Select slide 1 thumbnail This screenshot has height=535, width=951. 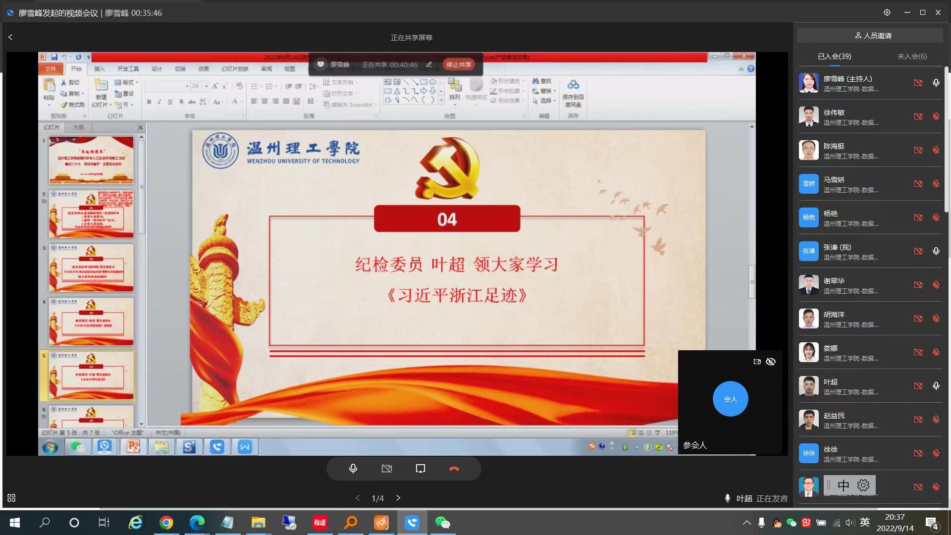(91, 160)
